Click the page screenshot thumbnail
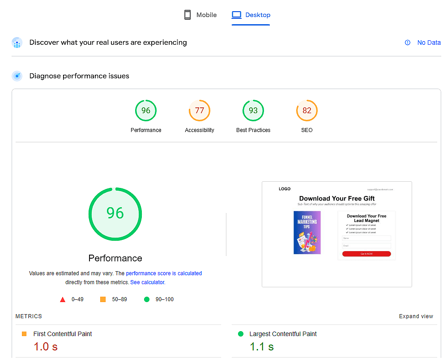Screen dimensions: 447x358 point(336,234)
